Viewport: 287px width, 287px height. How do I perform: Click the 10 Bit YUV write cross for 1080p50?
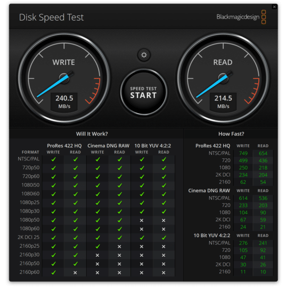click(141, 220)
